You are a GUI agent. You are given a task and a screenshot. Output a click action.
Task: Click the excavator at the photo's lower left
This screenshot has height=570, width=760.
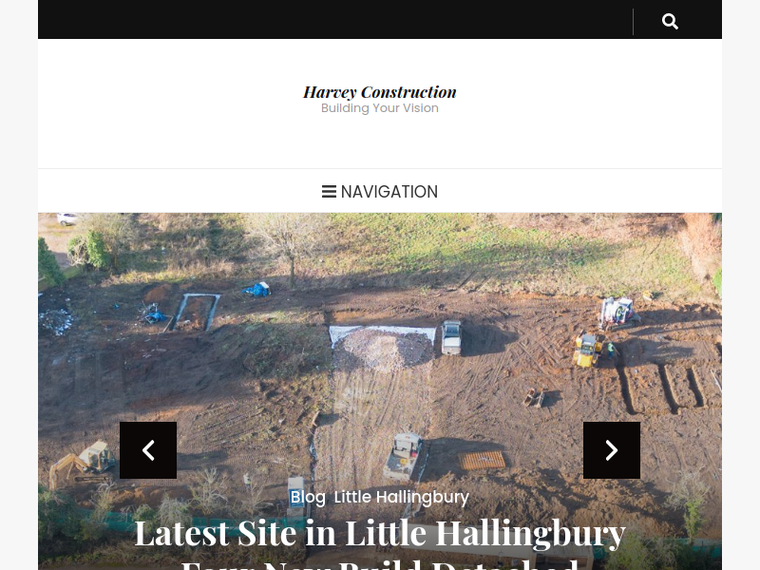83,463
